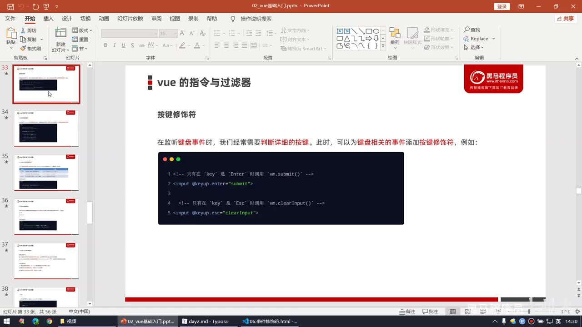
Task: Click the Redo icon in quick access toolbar
Action: (x=35, y=6)
